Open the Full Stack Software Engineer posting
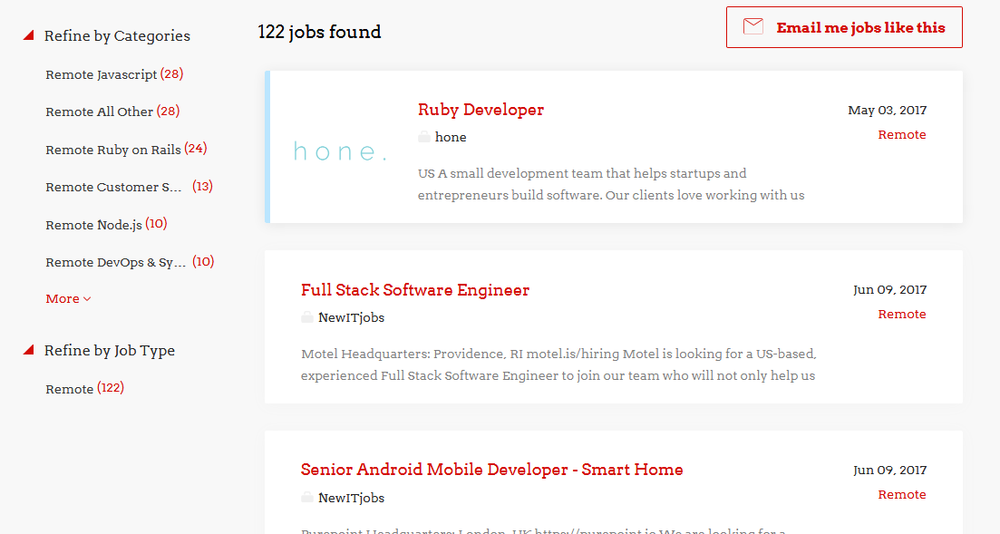Screen dimensions: 1000x534 click(x=414, y=289)
